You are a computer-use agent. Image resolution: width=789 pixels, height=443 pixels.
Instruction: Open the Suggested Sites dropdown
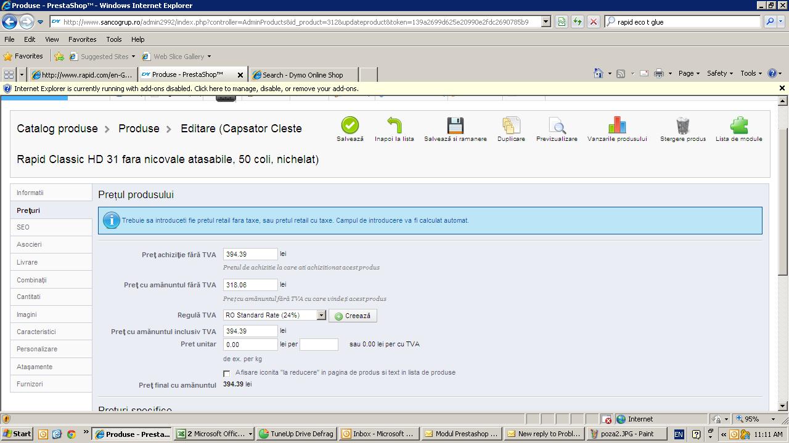point(133,57)
